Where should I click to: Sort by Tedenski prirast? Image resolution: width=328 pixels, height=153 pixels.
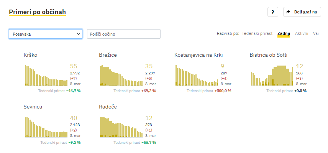coord(257,33)
